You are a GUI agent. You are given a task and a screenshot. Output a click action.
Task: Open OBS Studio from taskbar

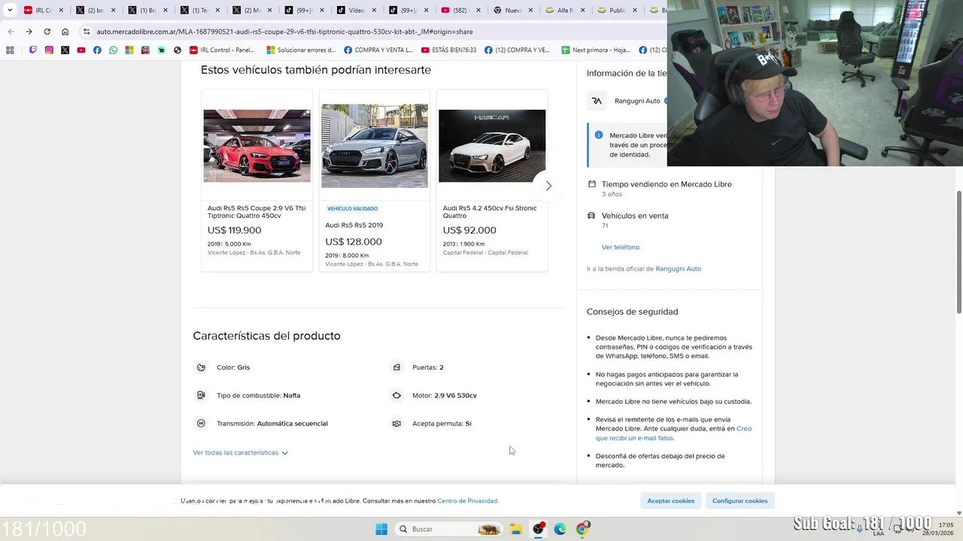(x=538, y=529)
